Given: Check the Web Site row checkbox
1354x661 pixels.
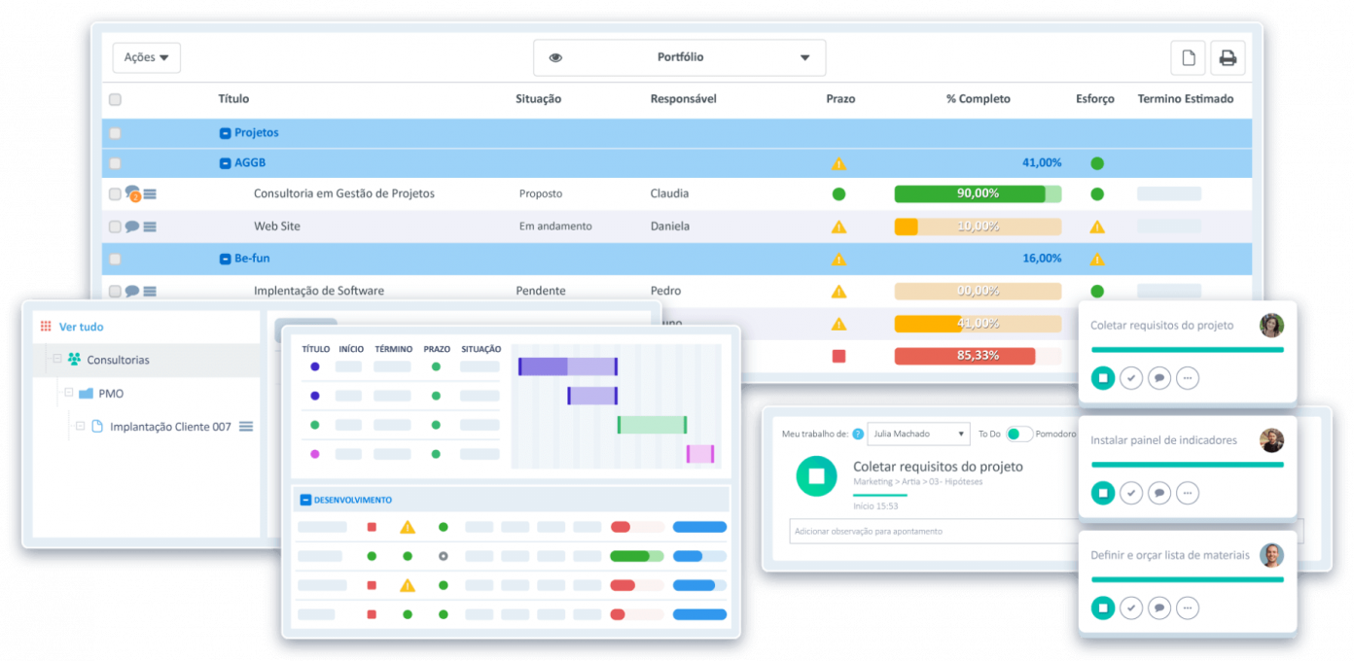Looking at the screenshot, I should click(115, 226).
